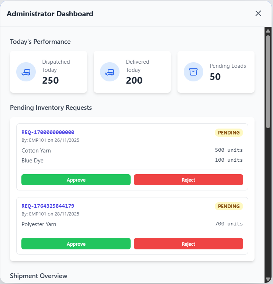
Task: Click the scrollbar up arrow
Action: (268, 31)
